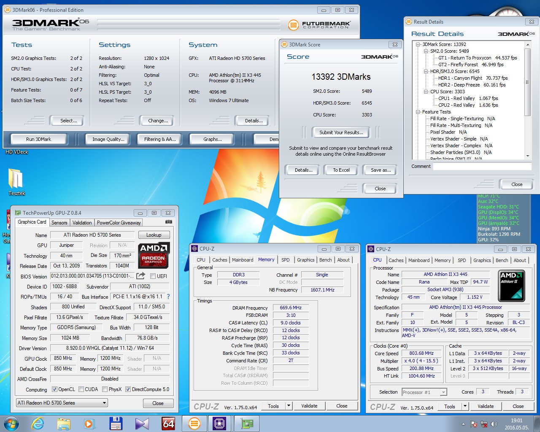The image size is (540, 432).
Task: Open the Processor #1 selection dropdown
Action: pos(424,392)
